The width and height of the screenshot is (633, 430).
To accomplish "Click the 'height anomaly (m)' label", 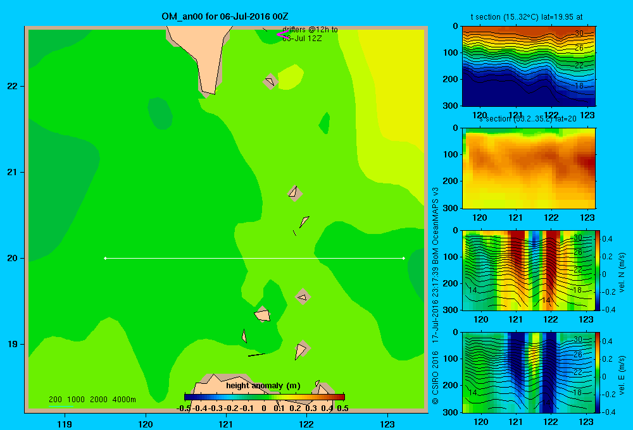I will point(263,386).
